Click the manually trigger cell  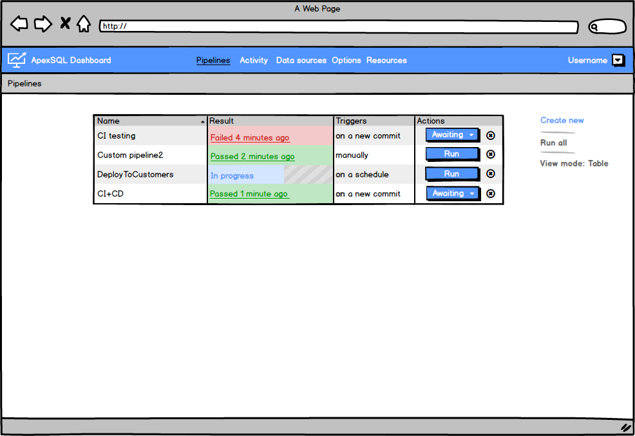pyautogui.click(x=374, y=155)
